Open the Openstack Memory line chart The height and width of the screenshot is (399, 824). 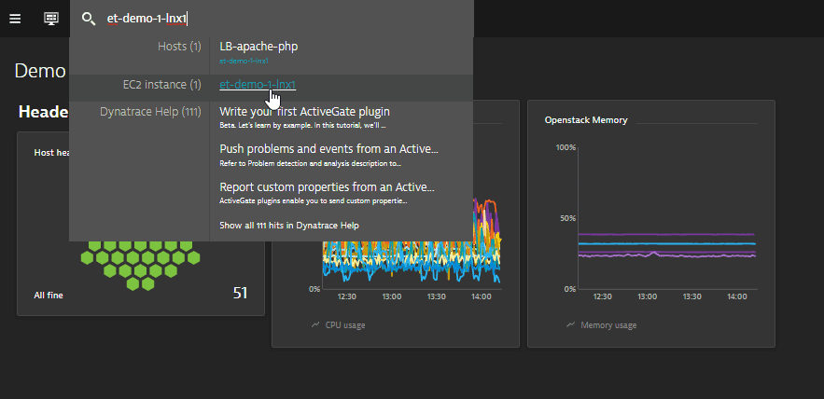point(667,218)
